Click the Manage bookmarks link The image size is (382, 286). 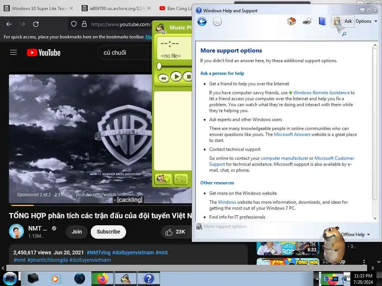[148, 37]
